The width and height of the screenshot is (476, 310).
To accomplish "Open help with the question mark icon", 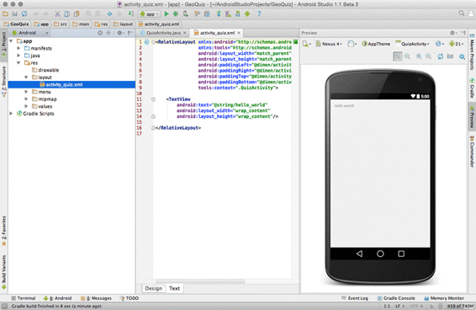I will coord(259,13).
